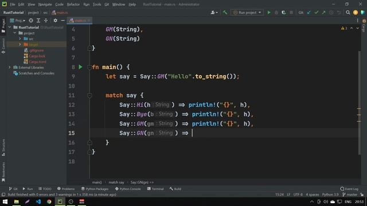This screenshot has height=206, width=367.
Task: Stop the running process
Action: (291, 13)
